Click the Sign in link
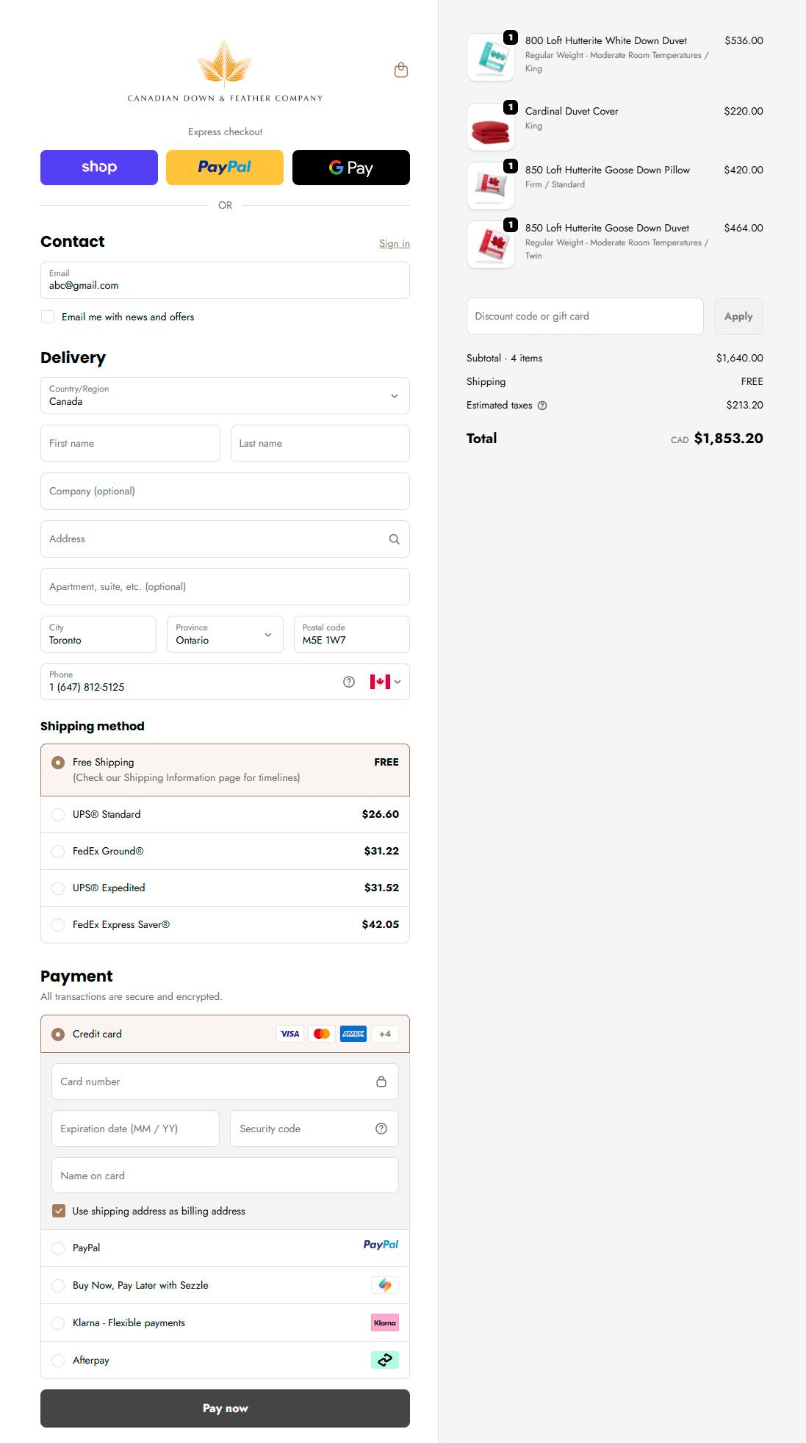806x1443 pixels. click(x=395, y=244)
